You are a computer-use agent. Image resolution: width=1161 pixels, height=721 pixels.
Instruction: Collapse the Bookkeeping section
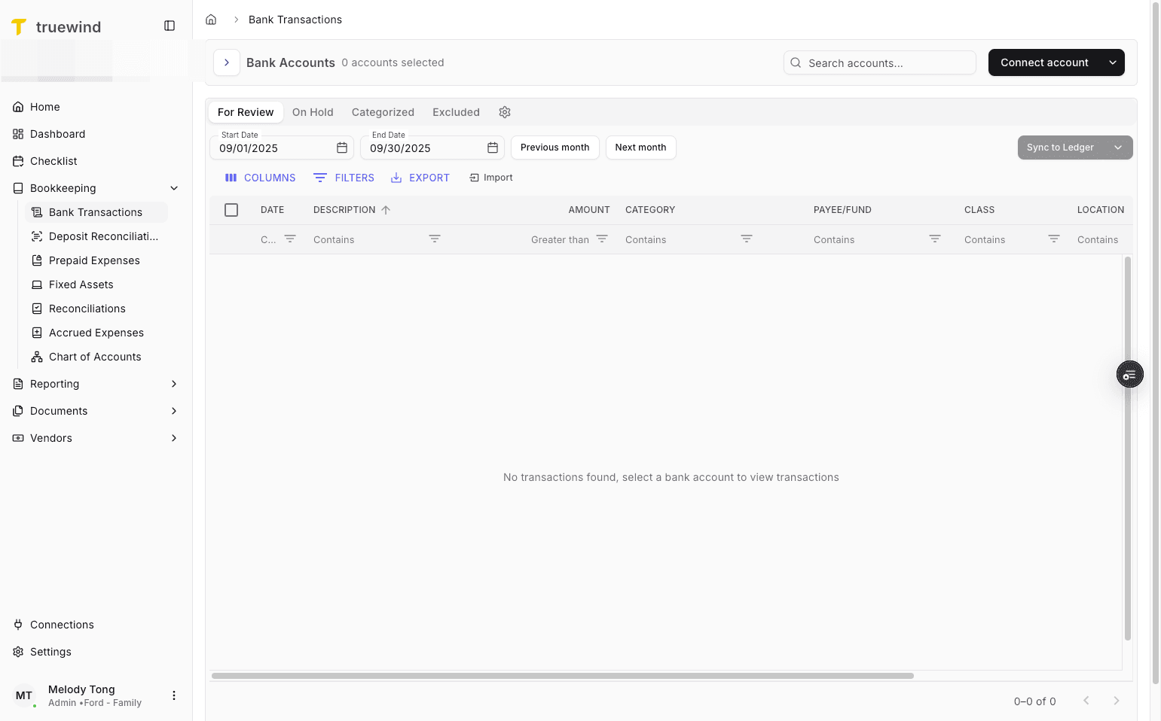(x=174, y=187)
